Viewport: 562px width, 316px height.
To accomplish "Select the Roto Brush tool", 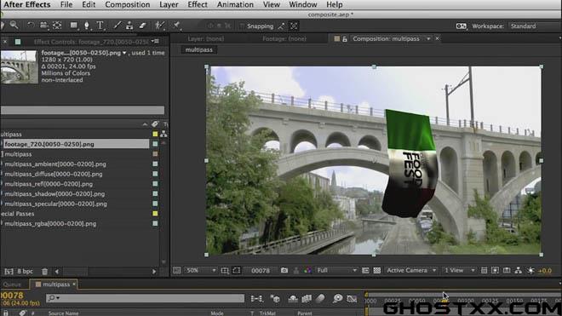I will 160,26.
